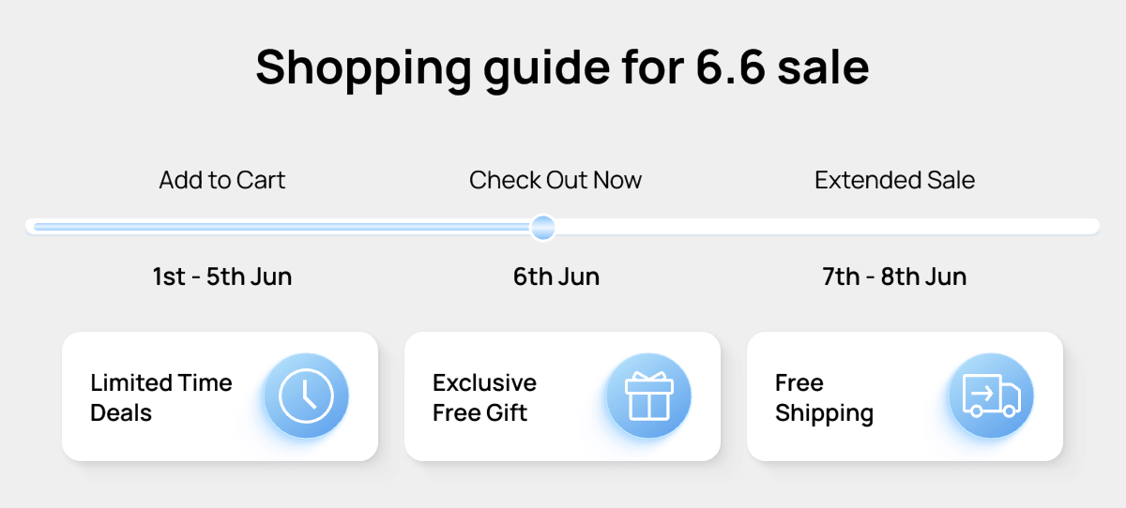Click the word Exclusive in the middle card
Image resolution: width=1126 pixels, height=508 pixels.
click(484, 382)
